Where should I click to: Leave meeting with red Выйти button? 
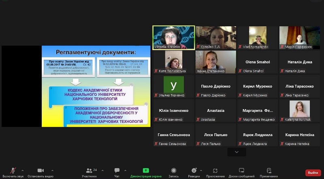click(313, 173)
